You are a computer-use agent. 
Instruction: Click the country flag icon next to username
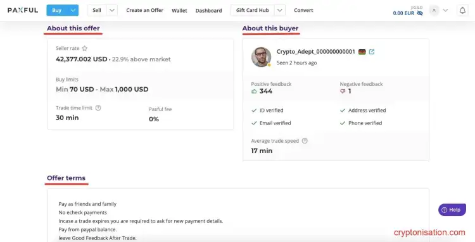point(362,52)
